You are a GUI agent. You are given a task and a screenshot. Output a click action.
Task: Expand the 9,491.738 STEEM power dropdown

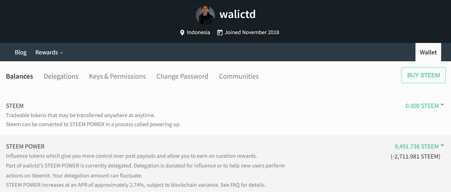[x=419, y=146]
